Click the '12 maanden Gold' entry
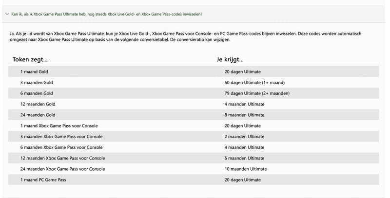This screenshot has width=390, height=198. click(x=38, y=104)
